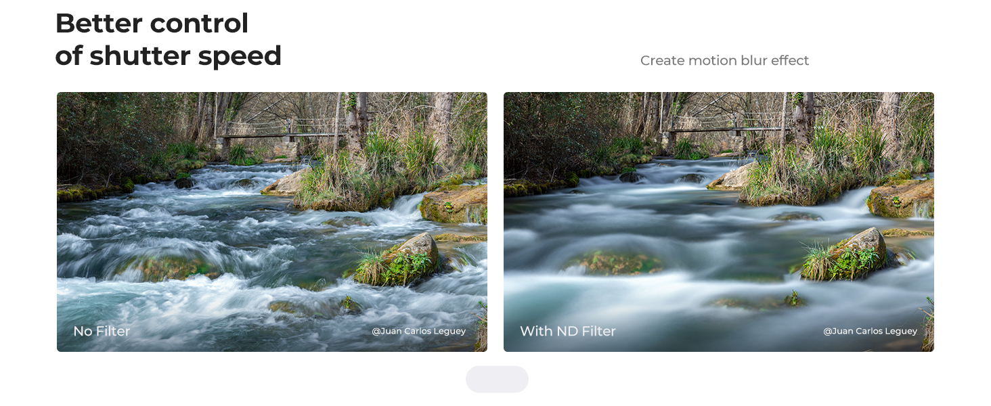This screenshot has width=991, height=406.
Task: Click the small waterfall in the No Filter photo
Action: click(406, 205)
